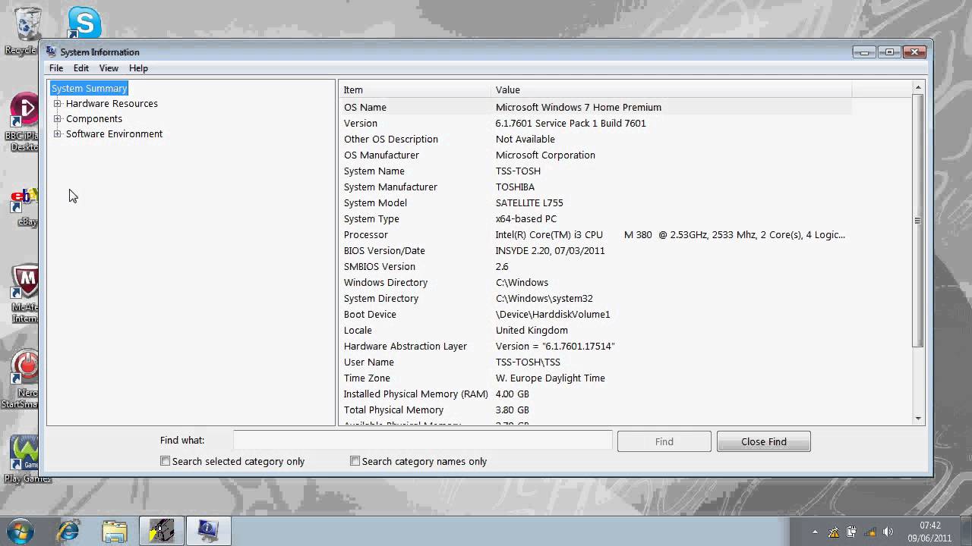The height and width of the screenshot is (546, 972).
Task: Open the power plug tray icon
Action: pos(851,532)
